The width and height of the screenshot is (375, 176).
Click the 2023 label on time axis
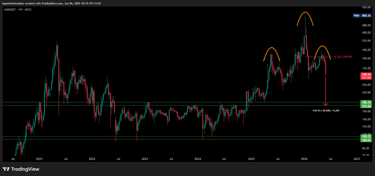pyautogui.click(x=145, y=159)
